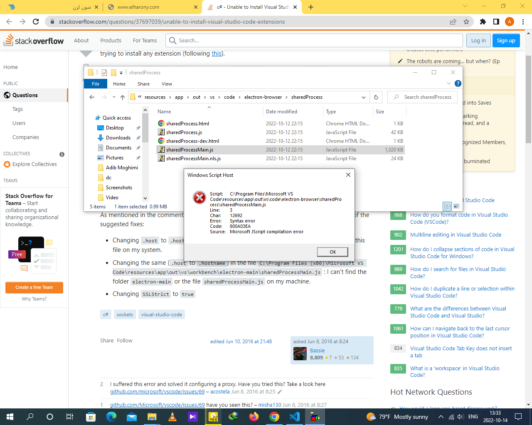
Task: Expand the 'electron-browser' breadcrumb arrow
Action: tap(287, 97)
